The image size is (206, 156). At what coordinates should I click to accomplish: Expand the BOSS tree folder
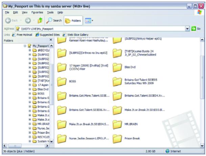(30, 94)
